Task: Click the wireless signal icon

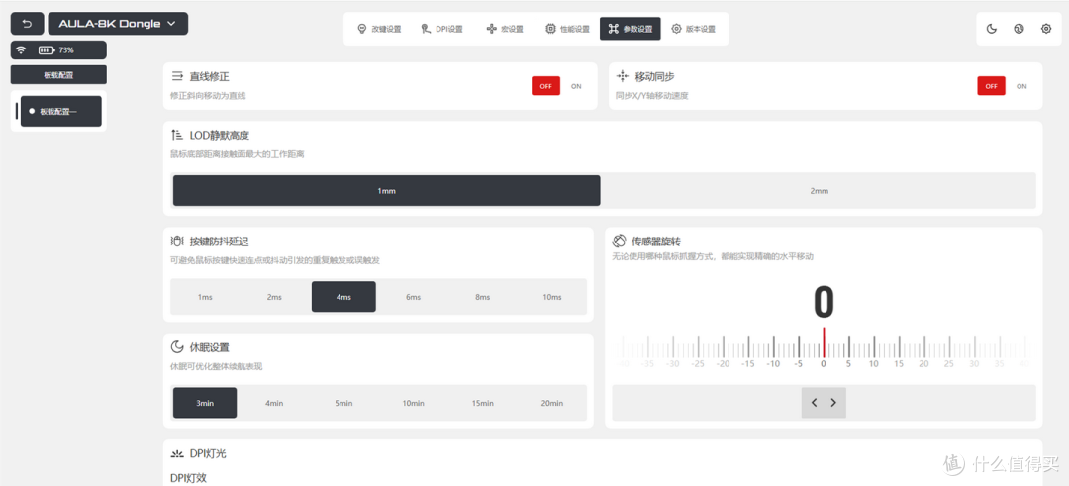Action: point(21,49)
